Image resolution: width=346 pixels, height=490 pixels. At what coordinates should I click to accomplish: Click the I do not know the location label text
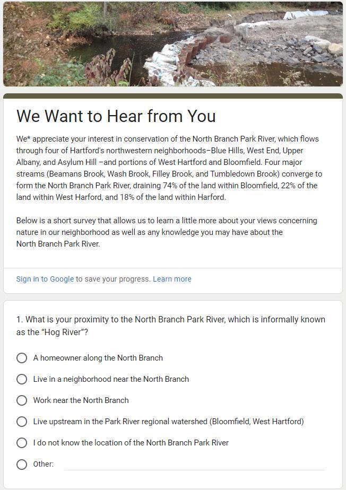(131, 443)
